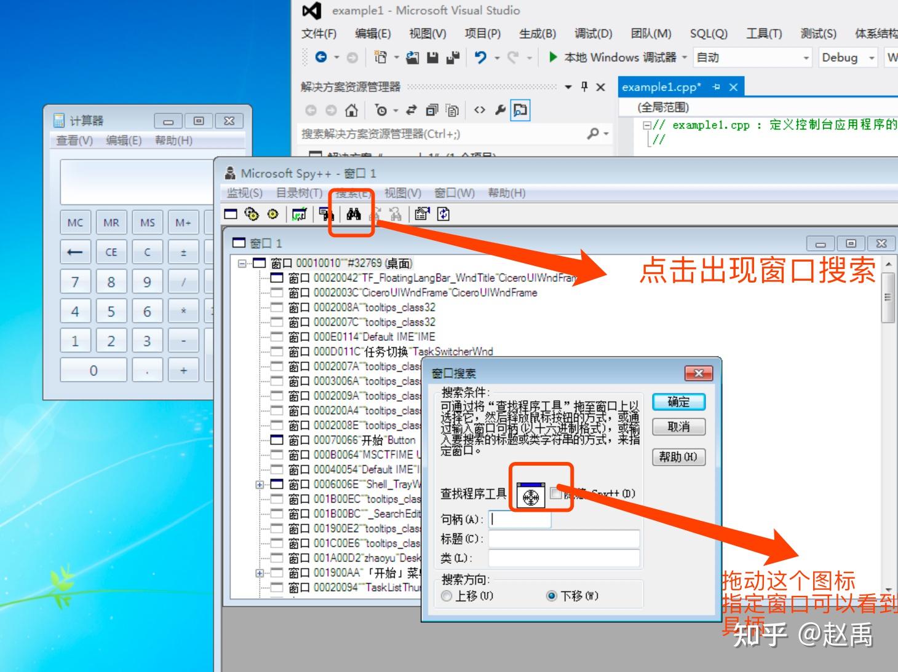Open the 生成(B) menu in Visual Studio
Viewport: 898px width, 672px height.
538,33
